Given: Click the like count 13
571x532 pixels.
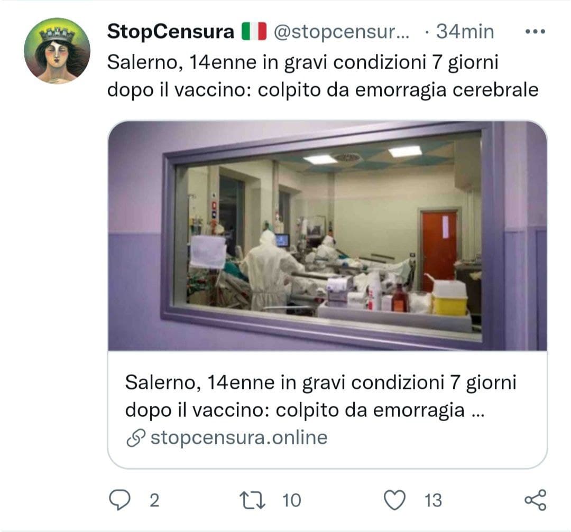Looking at the screenshot, I should [433, 500].
